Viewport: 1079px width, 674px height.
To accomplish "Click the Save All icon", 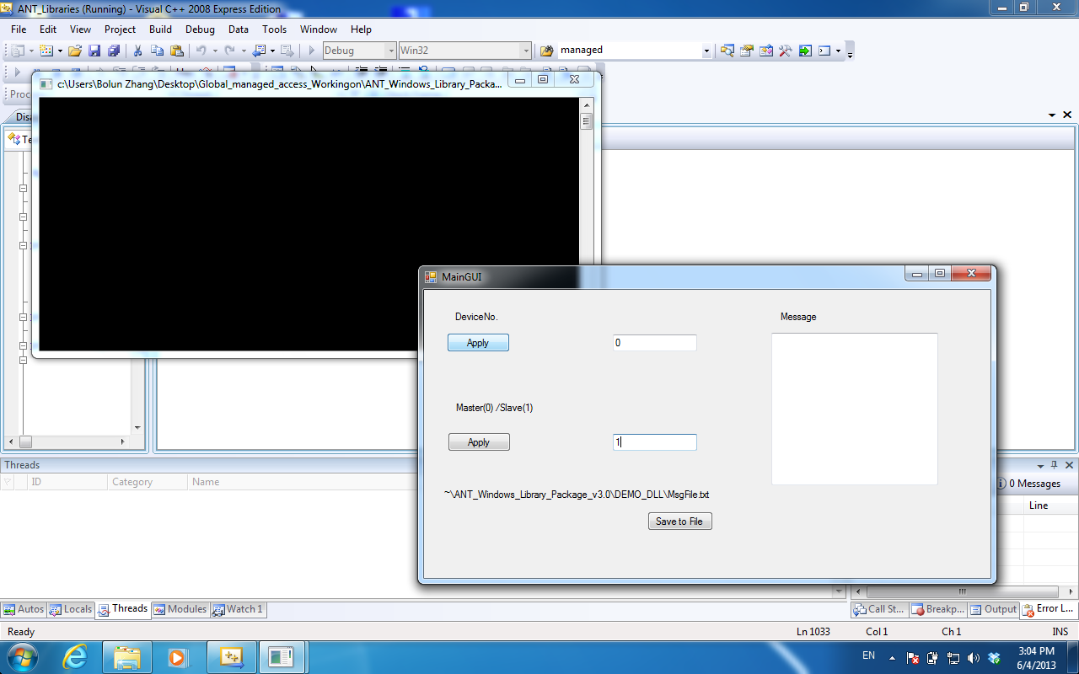I will click(114, 51).
